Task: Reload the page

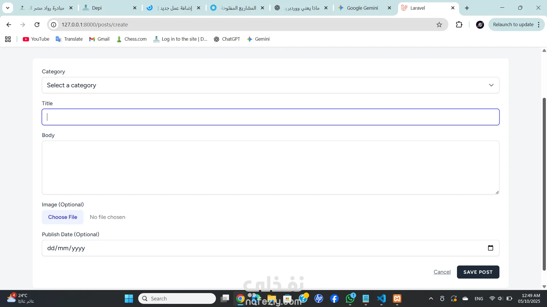Action: pos(37,25)
